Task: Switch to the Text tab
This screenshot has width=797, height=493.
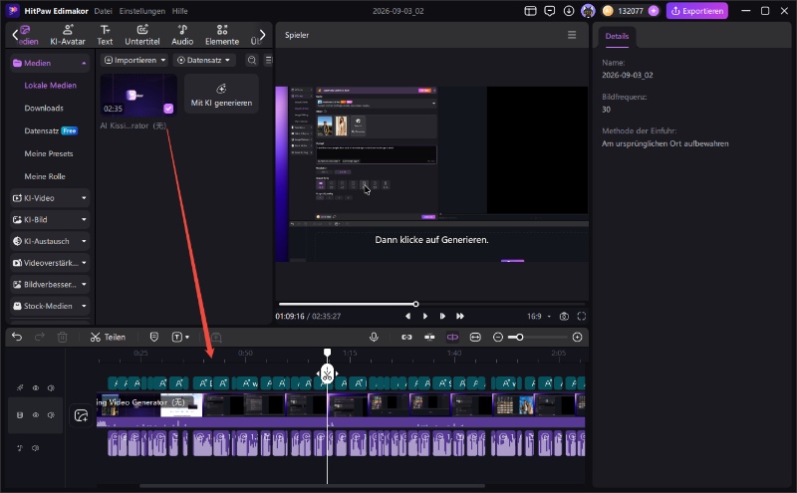Action: click(x=105, y=35)
